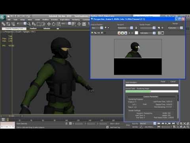Open the Animation menu

coord(54,20)
